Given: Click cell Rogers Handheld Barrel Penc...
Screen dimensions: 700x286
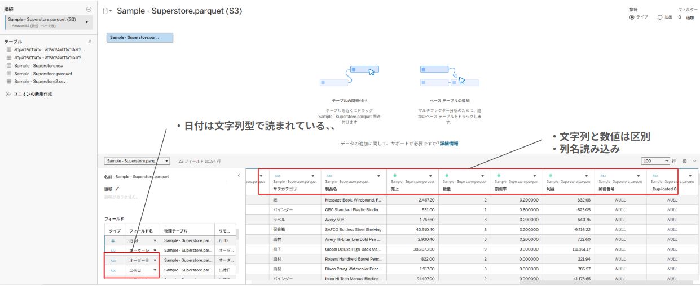Looking at the screenshot, I should pyautogui.click(x=353, y=259).
